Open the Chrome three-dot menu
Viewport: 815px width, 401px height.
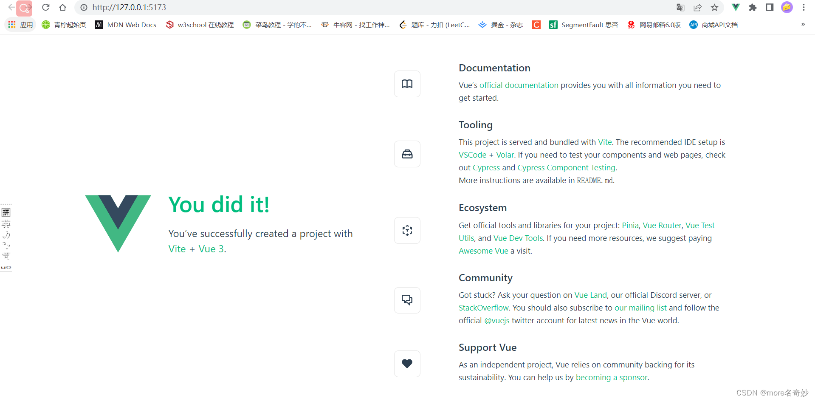(x=804, y=7)
